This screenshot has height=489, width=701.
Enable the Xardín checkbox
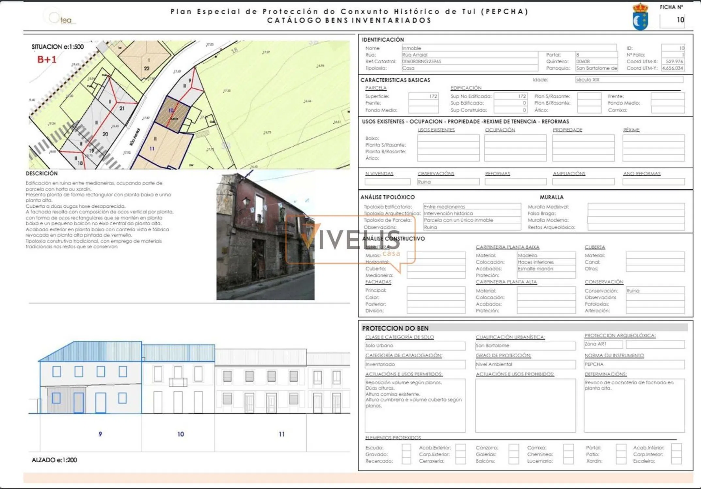pyautogui.click(x=621, y=461)
